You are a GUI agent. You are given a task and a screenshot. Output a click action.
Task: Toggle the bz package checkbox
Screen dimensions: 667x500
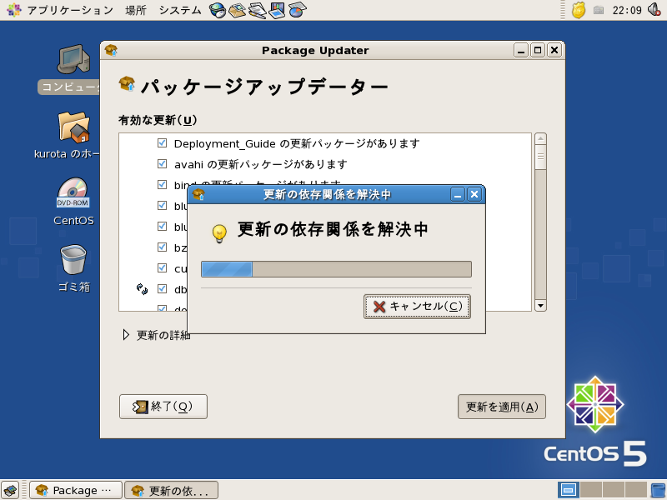(x=162, y=247)
